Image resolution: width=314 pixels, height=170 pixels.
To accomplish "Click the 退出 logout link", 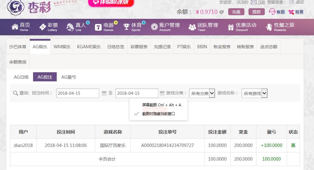I will 300,2.
